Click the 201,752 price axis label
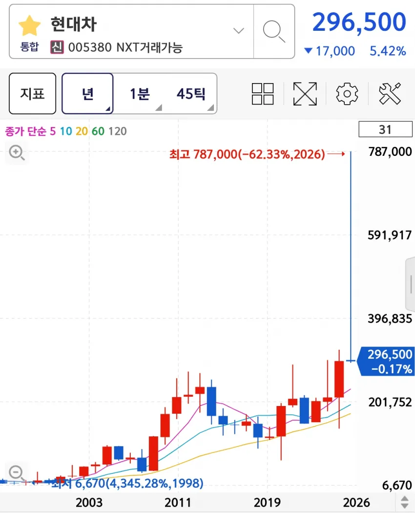The width and height of the screenshot is (415, 513). 390,402
